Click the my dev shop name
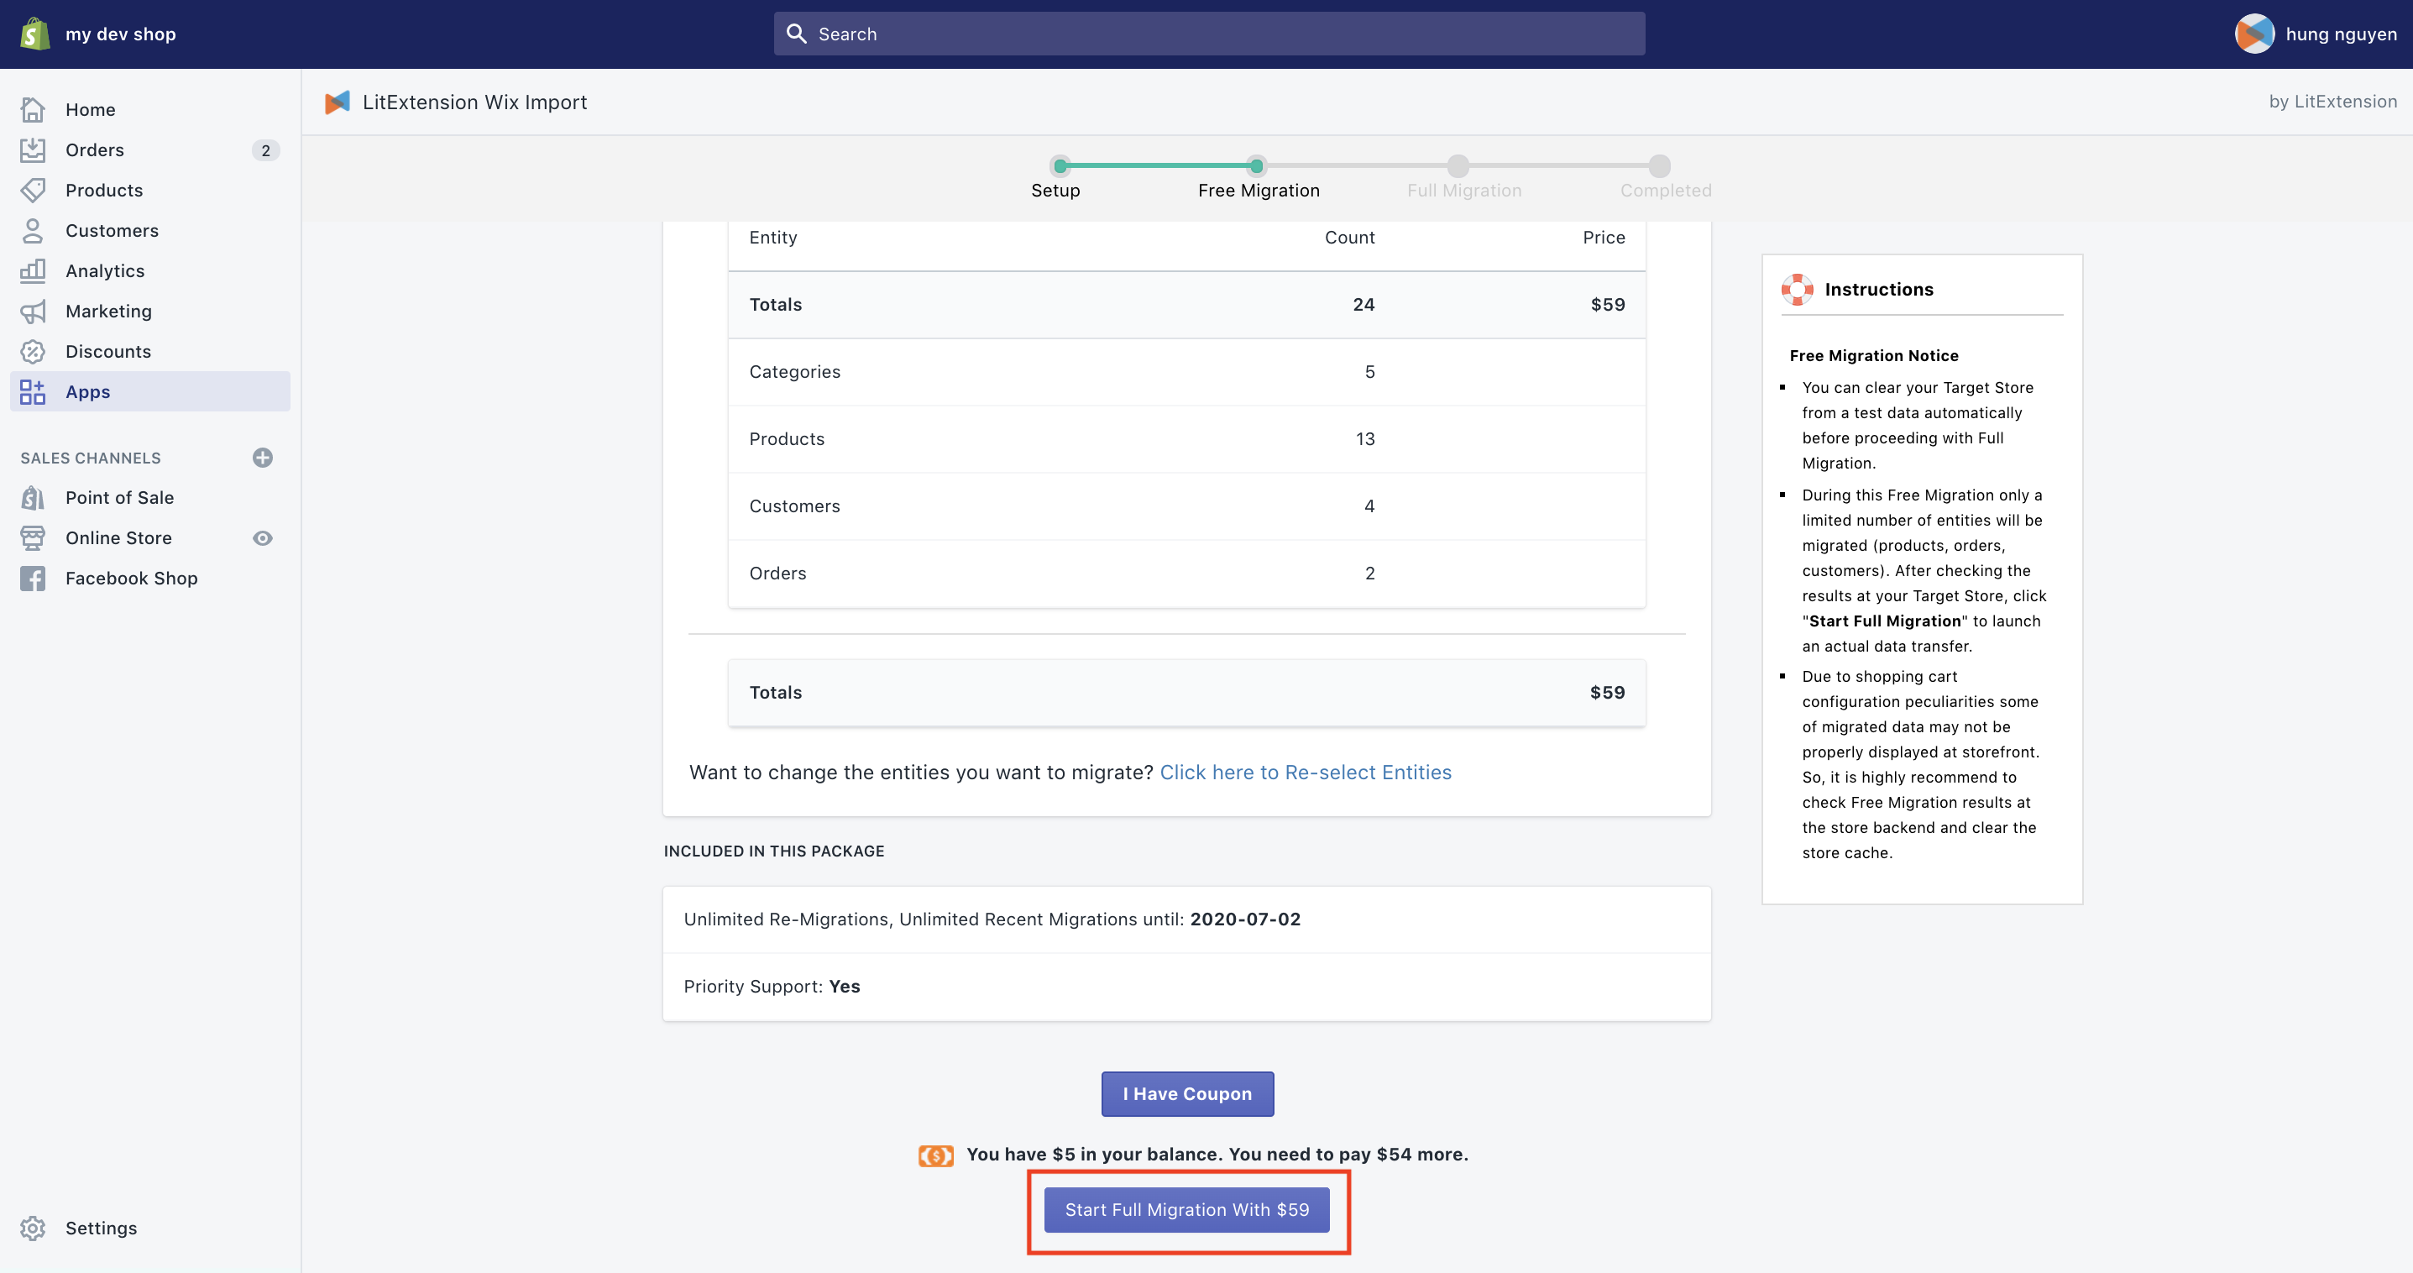2413x1273 pixels. (x=121, y=34)
